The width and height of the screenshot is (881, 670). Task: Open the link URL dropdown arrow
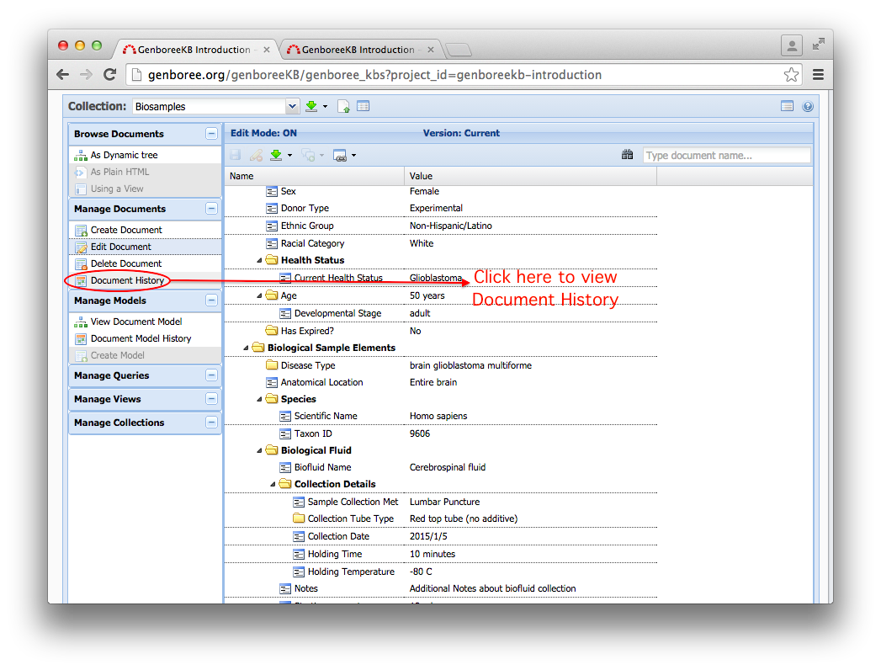pos(353,156)
